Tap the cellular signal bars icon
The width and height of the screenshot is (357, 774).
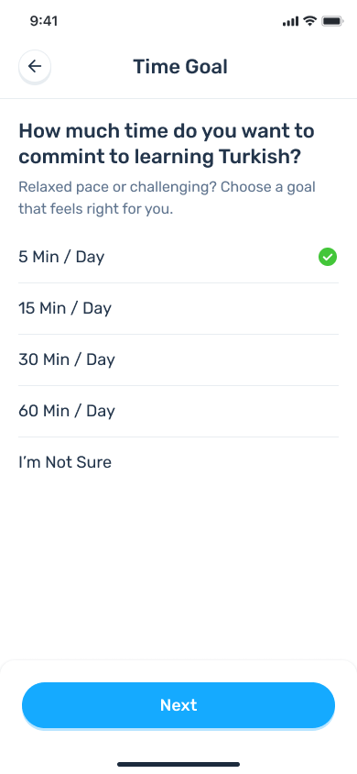(290, 21)
